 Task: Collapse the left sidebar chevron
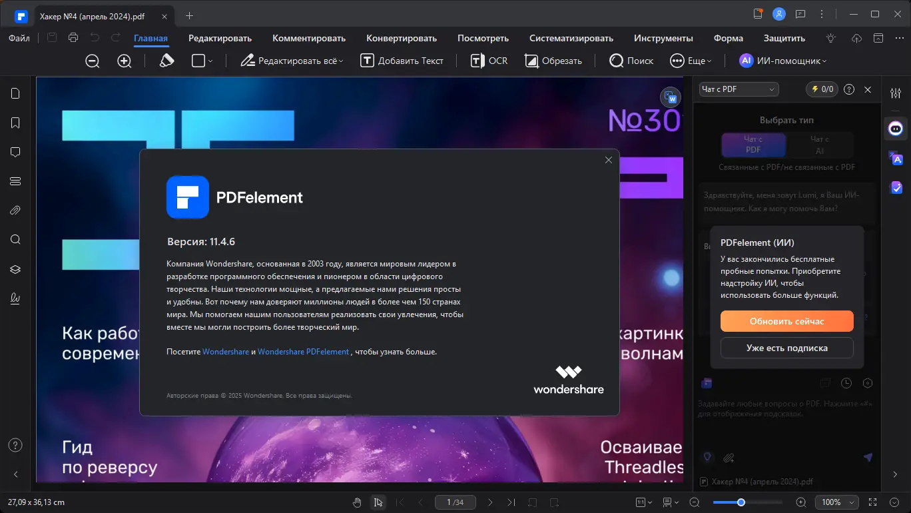(x=15, y=474)
